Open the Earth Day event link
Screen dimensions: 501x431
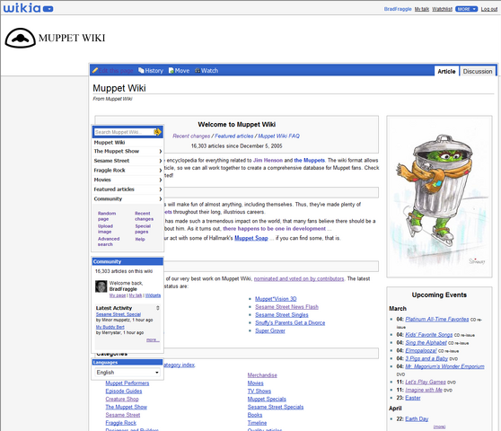417,419
